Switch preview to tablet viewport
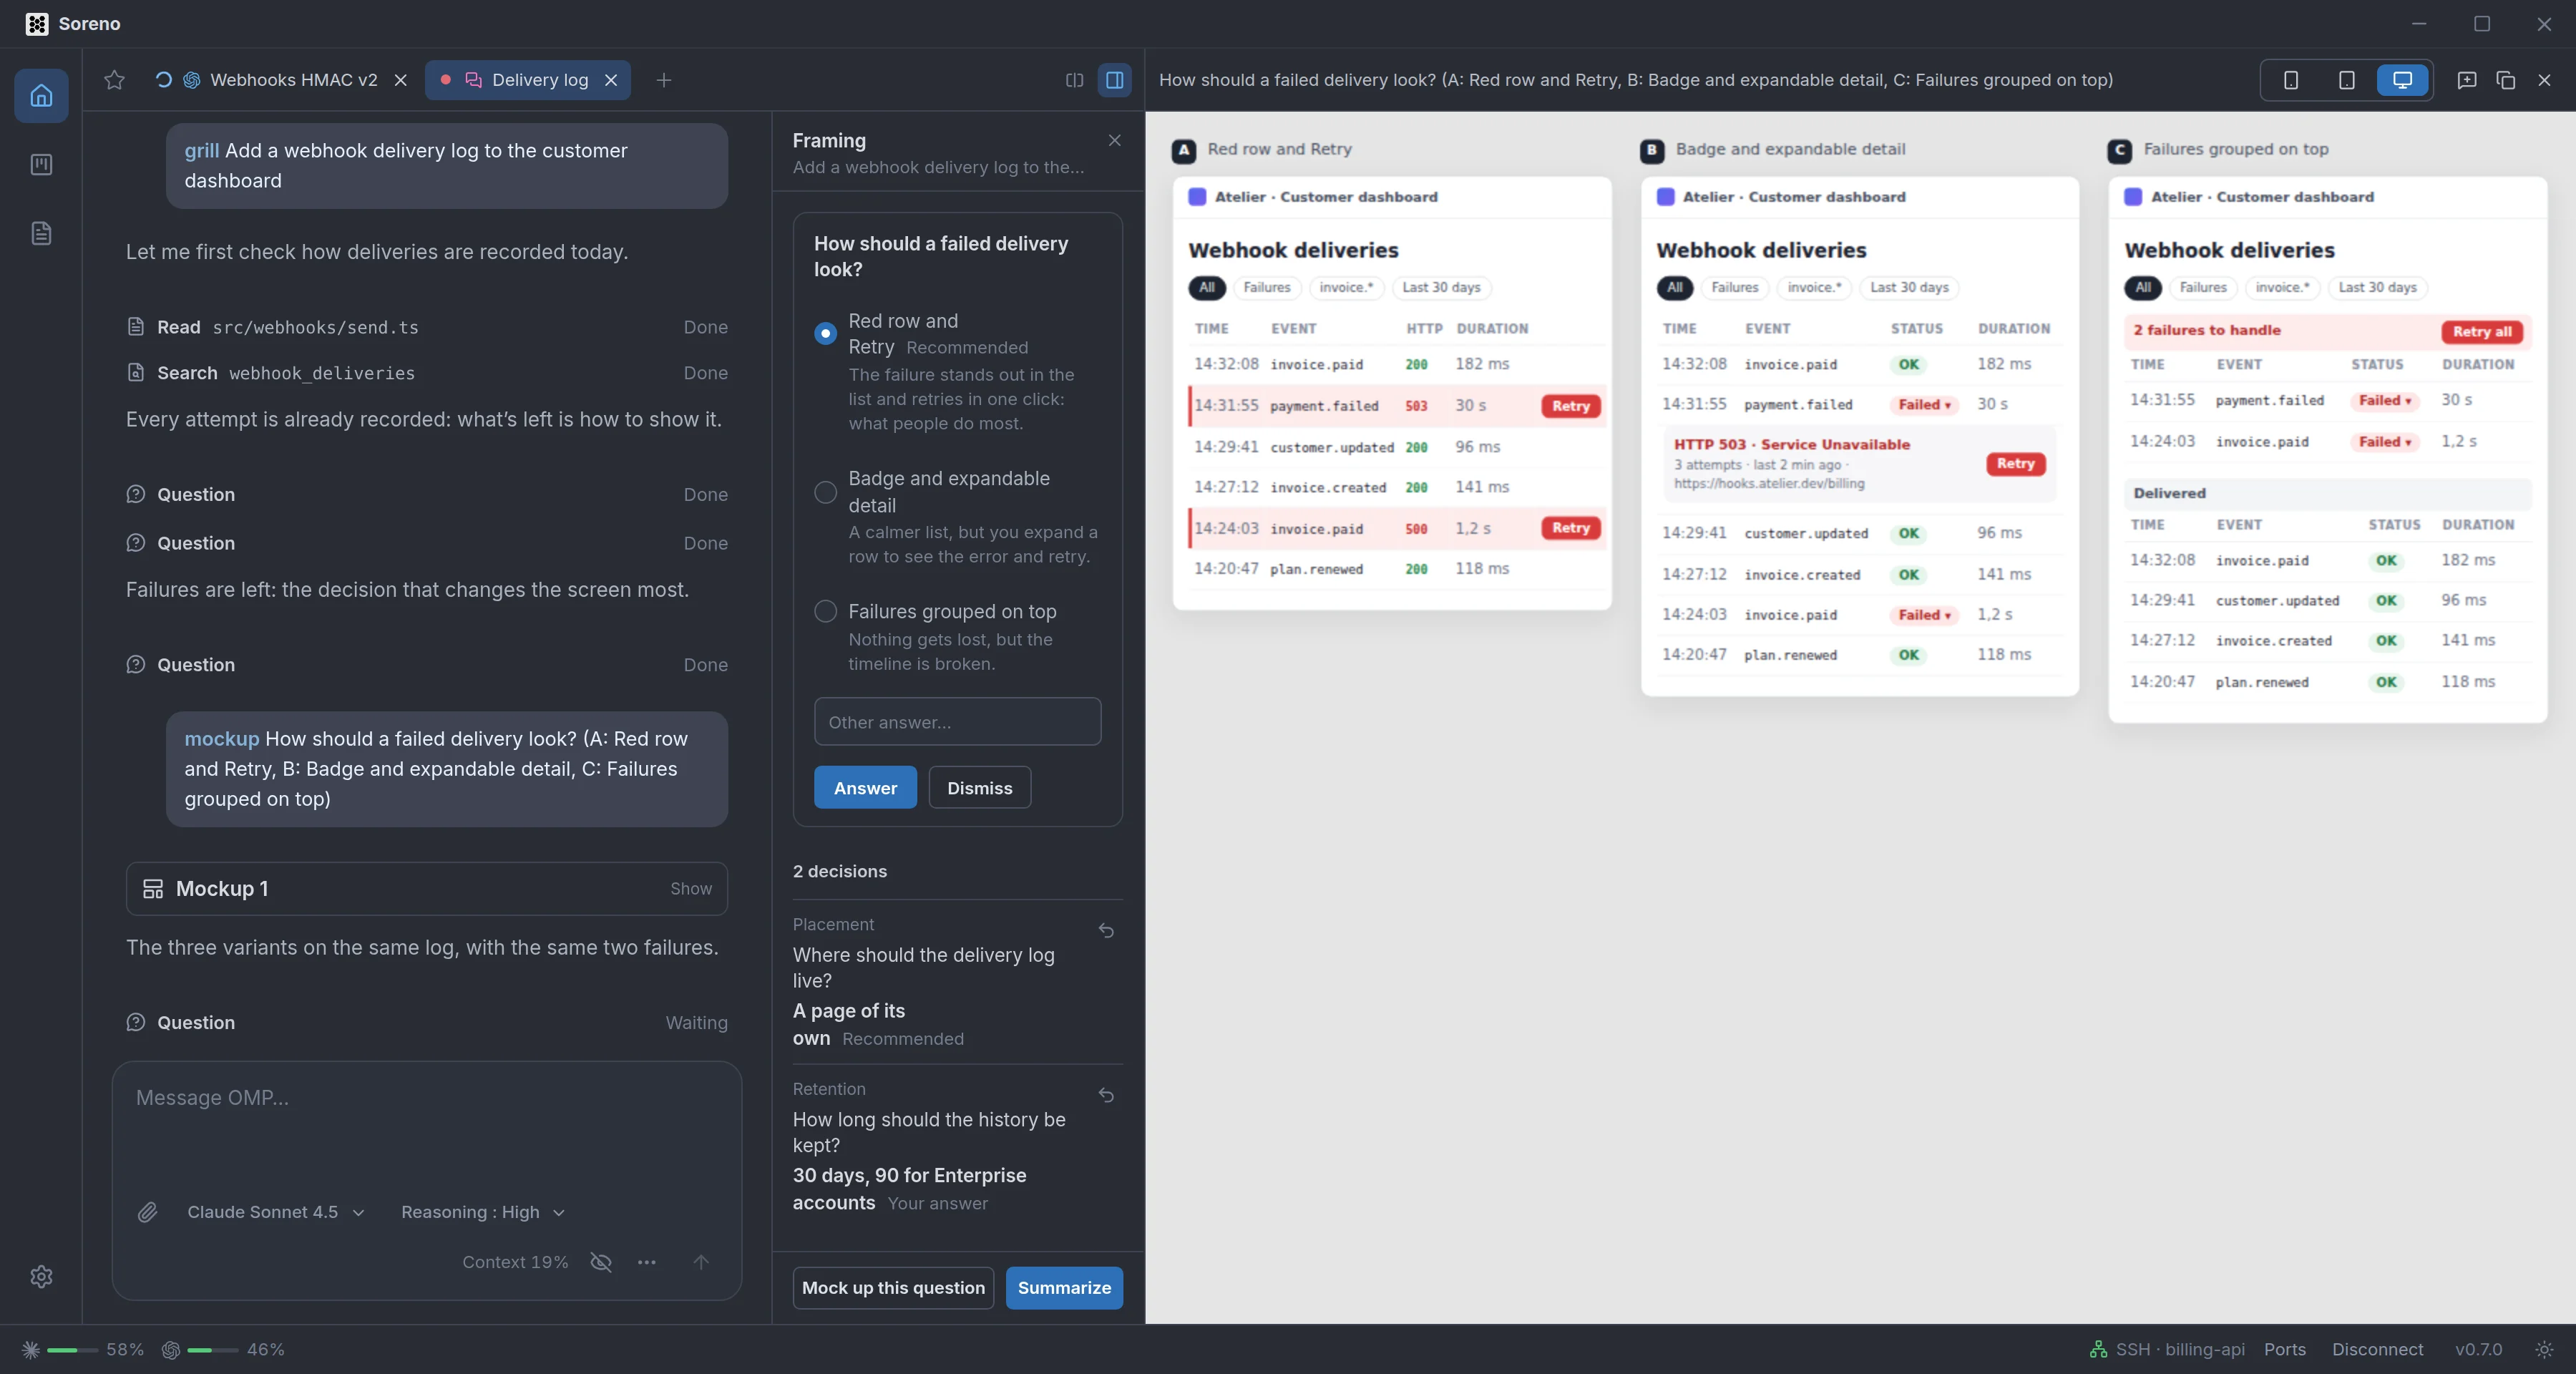Screen dimensions: 2576x1374 pyautogui.click(x=2346, y=80)
